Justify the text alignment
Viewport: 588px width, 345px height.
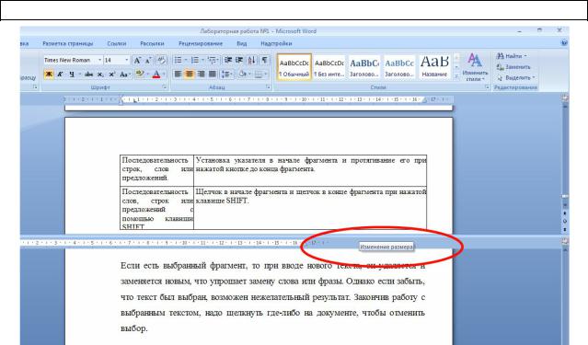213,75
